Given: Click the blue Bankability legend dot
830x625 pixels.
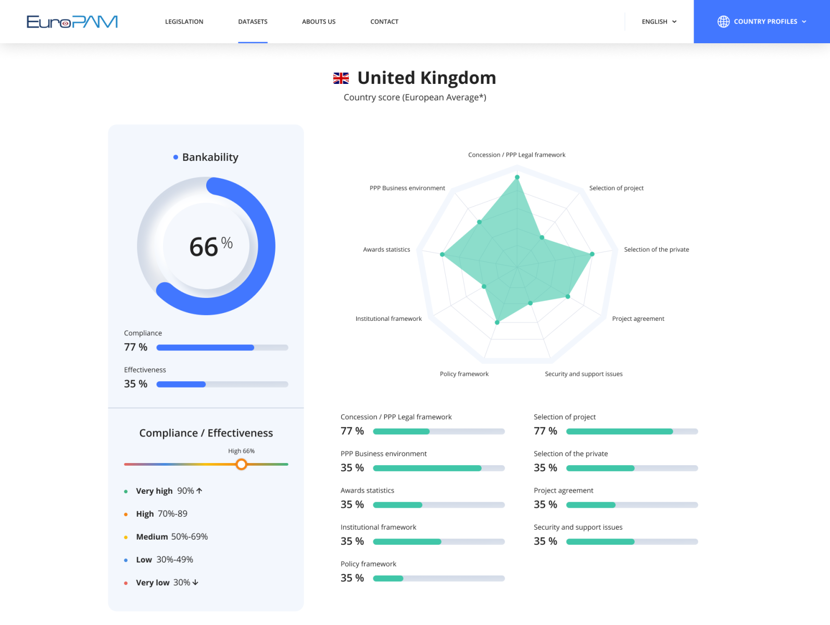Looking at the screenshot, I should click(175, 157).
